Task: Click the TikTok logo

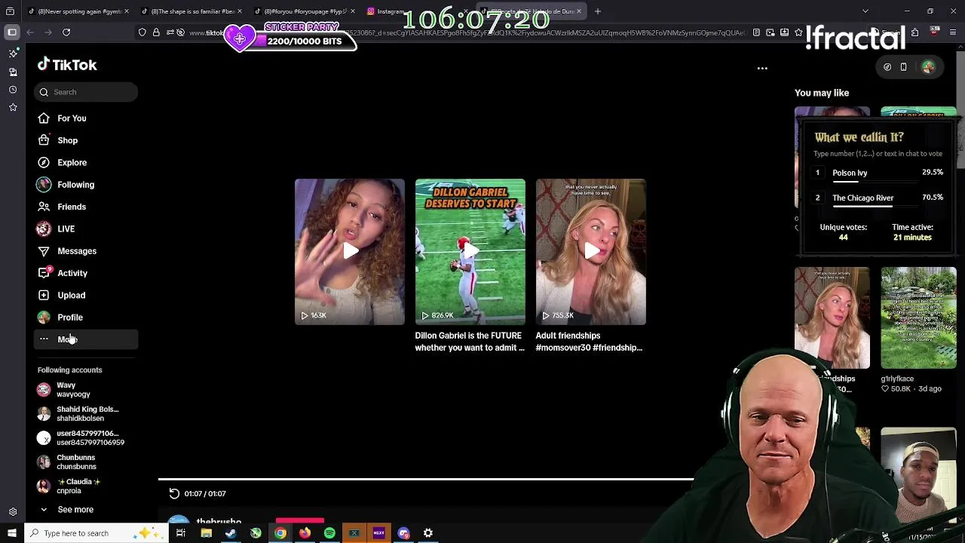Action: (67, 65)
